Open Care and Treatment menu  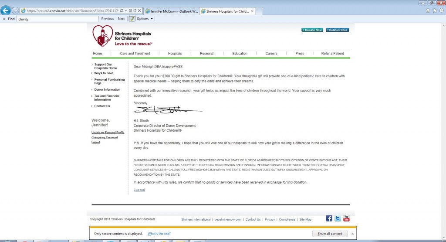click(x=135, y=54)
